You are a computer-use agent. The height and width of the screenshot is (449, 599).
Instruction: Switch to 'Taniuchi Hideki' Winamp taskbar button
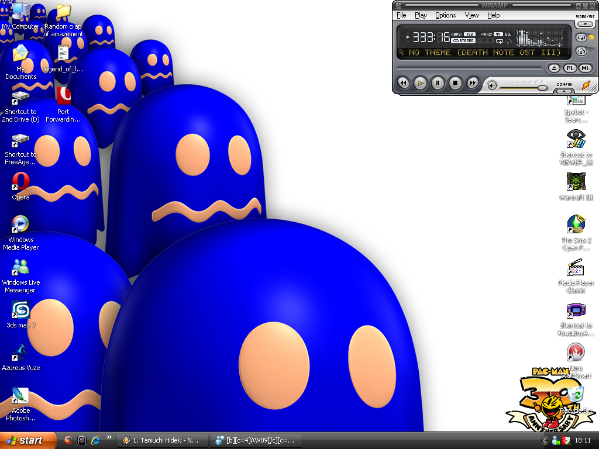pos(163,440)
